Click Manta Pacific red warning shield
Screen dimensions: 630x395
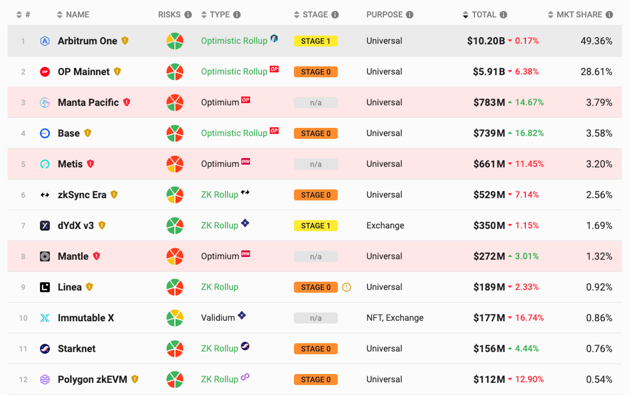126,102
